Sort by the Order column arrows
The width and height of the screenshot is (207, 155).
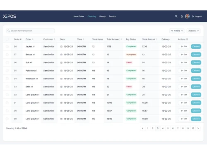(33, 39)
